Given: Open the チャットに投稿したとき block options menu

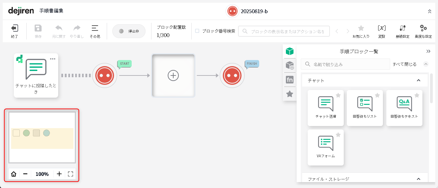Looking at the screenshot, I should [52, 59].
